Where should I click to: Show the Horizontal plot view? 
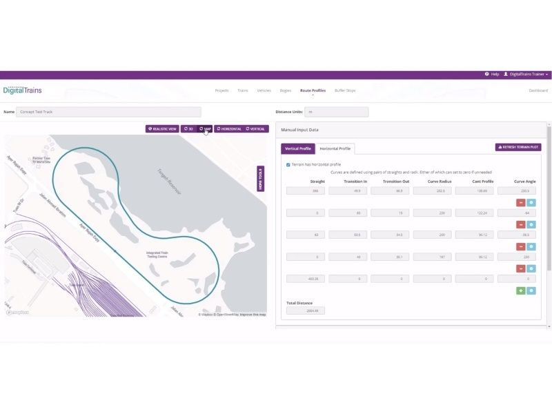tap(229, 129)
